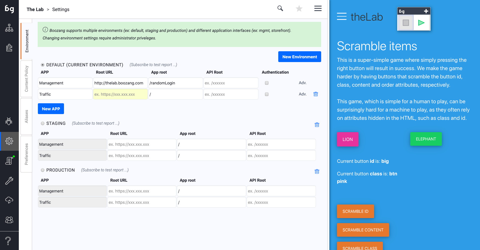Expand Adv. settings for Traffic app
The height and width of the screenshot is (250, 480).
pyautogui.click(x=302, y=94)
